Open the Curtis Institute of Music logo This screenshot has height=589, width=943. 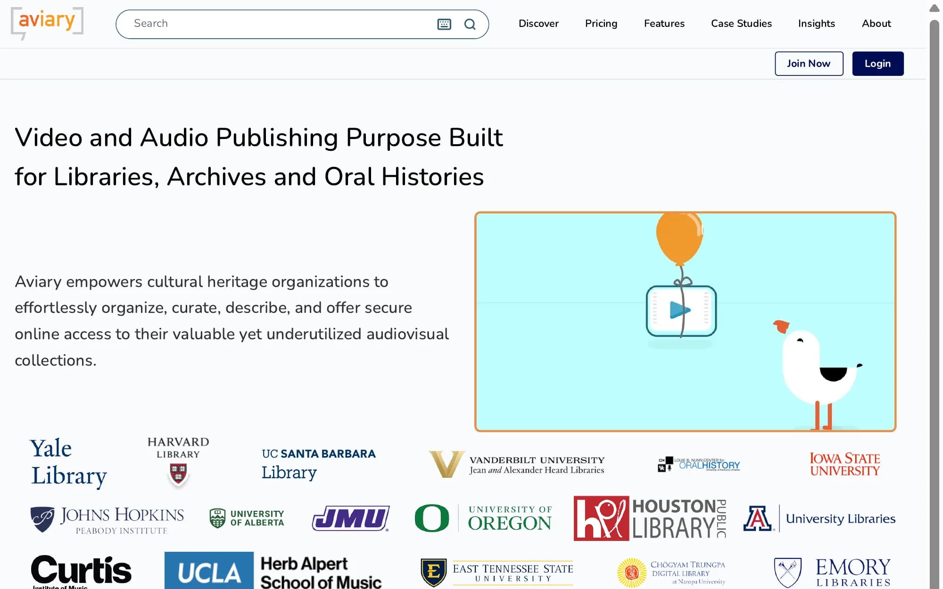click(81, 571)
